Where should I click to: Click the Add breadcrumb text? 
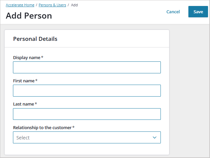[74, 5]
